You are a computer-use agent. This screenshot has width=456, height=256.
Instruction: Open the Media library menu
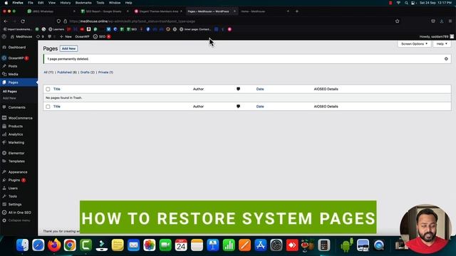(13, 74)
